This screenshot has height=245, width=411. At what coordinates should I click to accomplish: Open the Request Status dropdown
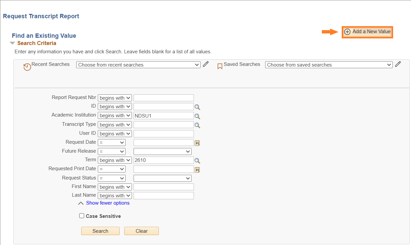162,178
